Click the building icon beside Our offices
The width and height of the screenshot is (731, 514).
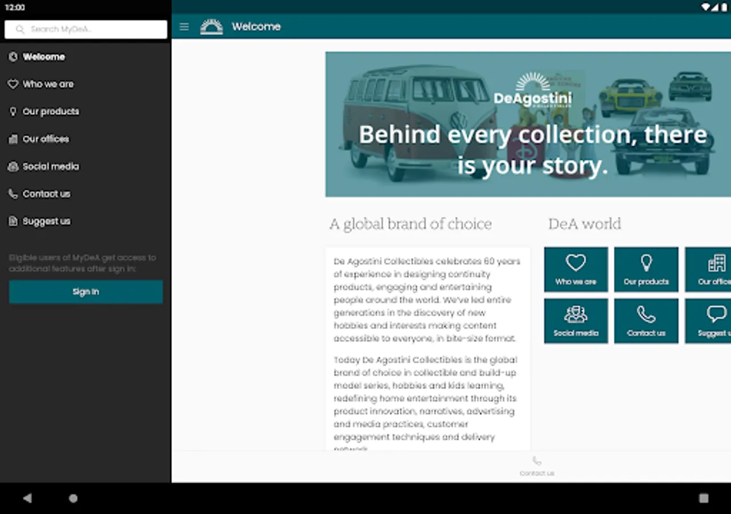(x=13, y=139)
